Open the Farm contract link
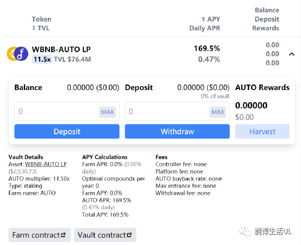The height and width of the screenshot is (245, 301). pos(39,235)
